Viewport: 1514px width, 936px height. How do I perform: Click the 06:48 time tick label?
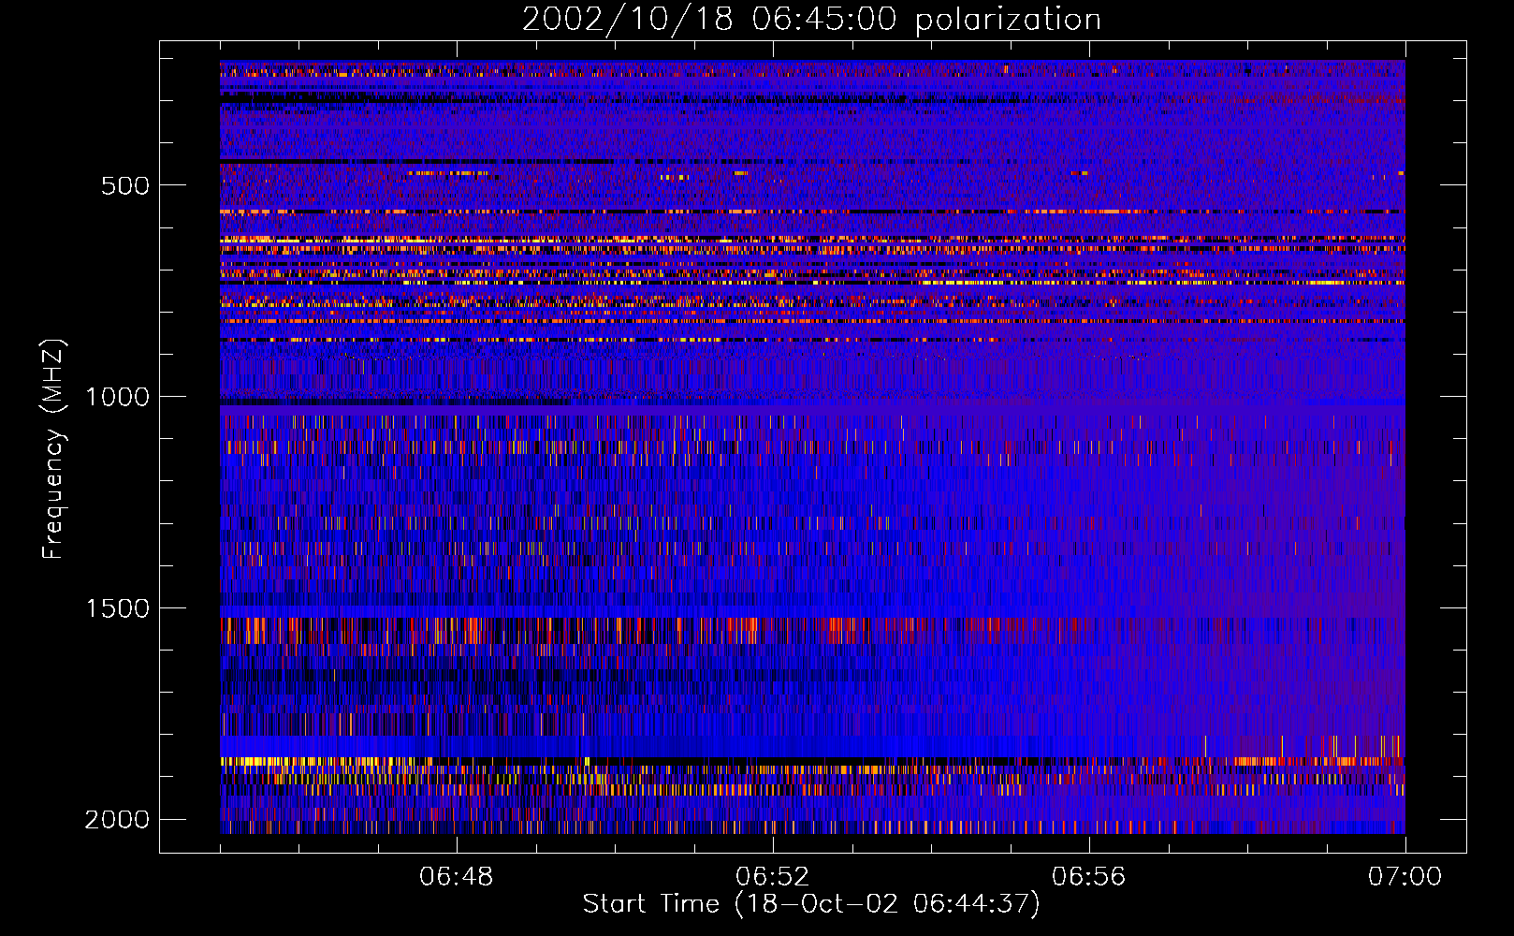[x=457, y=877]
